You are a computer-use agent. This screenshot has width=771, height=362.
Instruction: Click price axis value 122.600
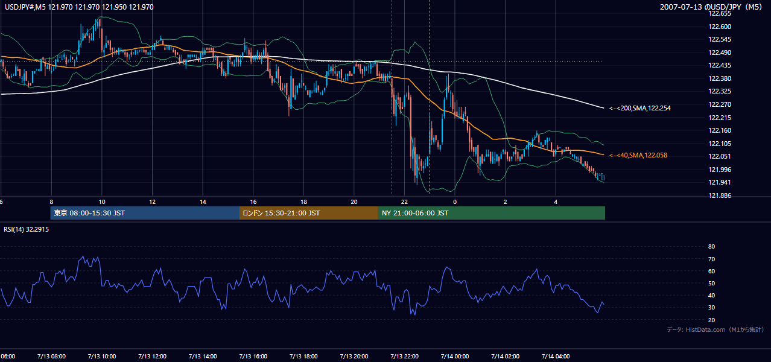pos(720,27)
